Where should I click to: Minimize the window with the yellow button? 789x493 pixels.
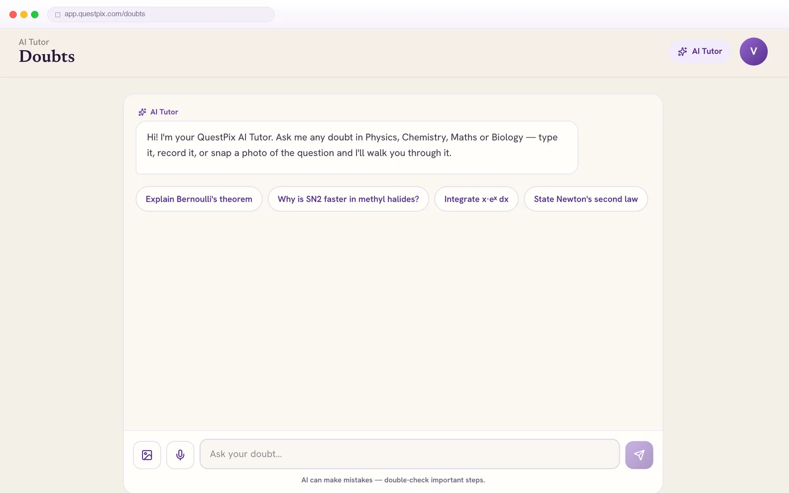pos(24,14)
